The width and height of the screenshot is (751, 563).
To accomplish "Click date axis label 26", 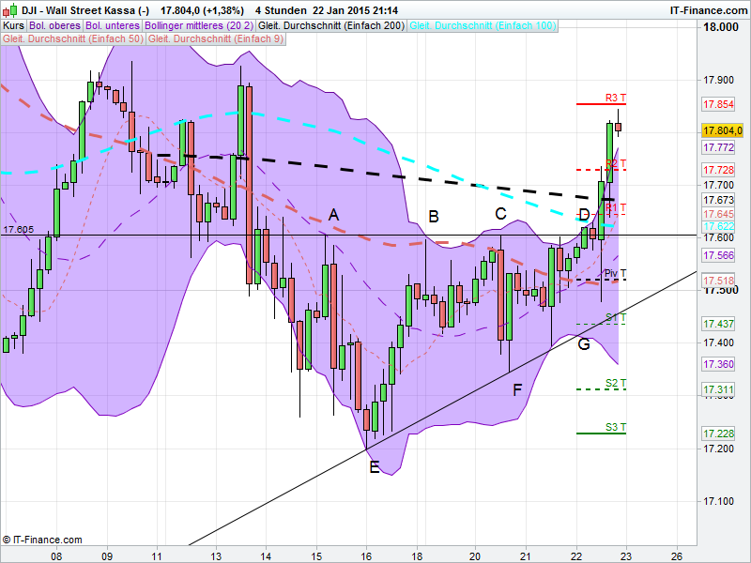I will [677, 556].
